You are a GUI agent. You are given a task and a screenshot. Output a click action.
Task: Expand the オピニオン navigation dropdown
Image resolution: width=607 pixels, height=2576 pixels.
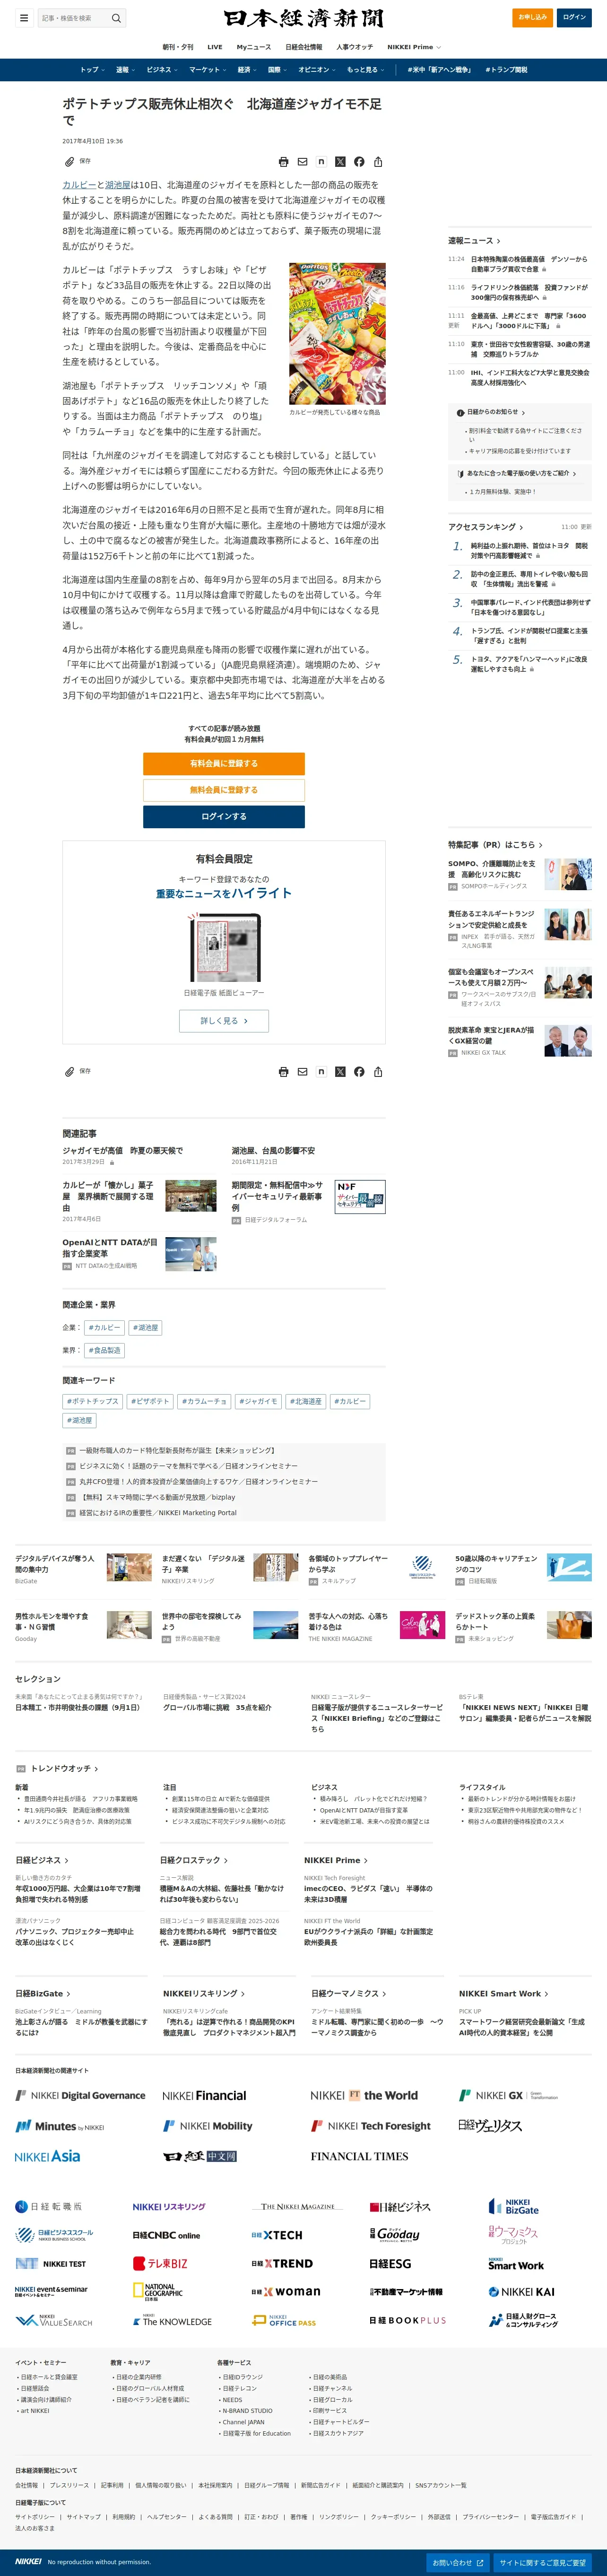[x=317, y=70]
